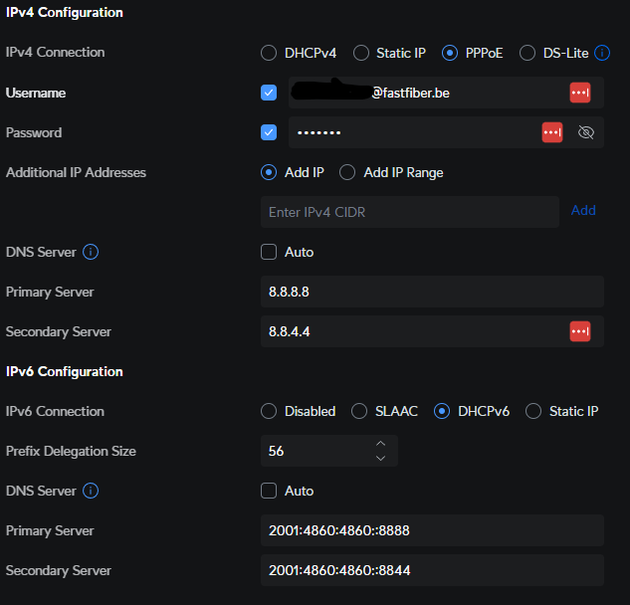
Task: Open info tooltip for IPv6 DNS Server
Action: click(91, 491)
